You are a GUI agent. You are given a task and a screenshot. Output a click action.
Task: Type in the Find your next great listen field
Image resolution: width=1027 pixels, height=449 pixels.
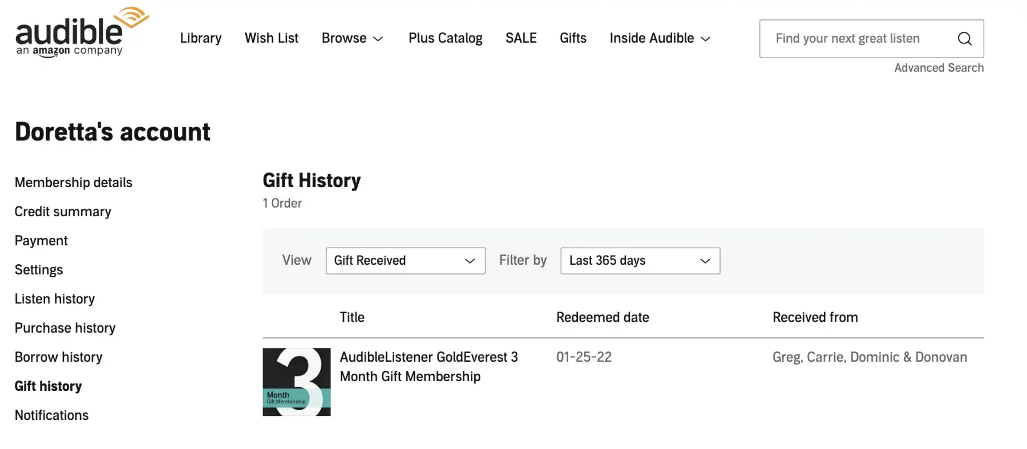pos(856,39)
